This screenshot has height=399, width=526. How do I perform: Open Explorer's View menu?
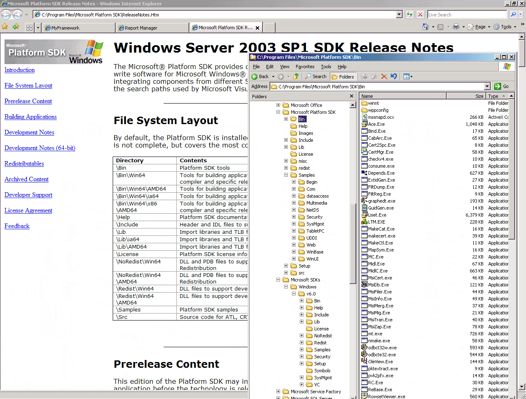tap(285, 67)
